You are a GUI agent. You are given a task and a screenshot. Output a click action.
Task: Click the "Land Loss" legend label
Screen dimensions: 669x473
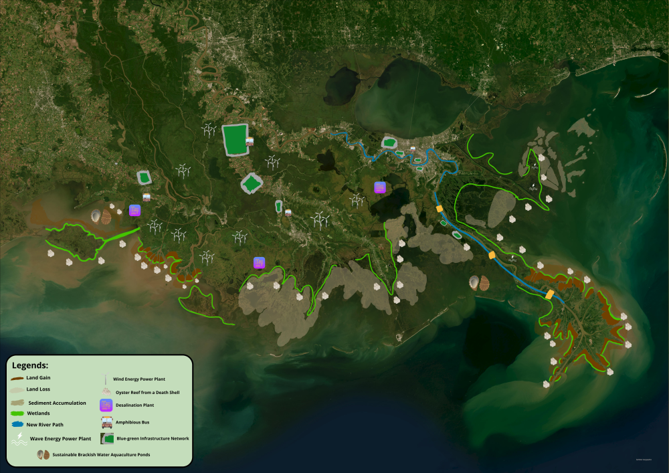[x=38, y=389]
